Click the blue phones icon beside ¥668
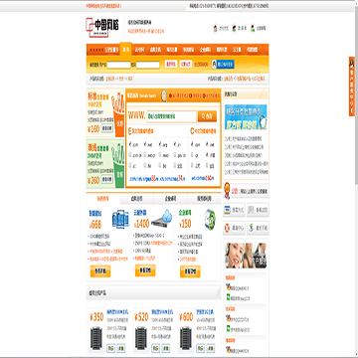This screenshot has width=358, height=358. click(x=120, y=219)
